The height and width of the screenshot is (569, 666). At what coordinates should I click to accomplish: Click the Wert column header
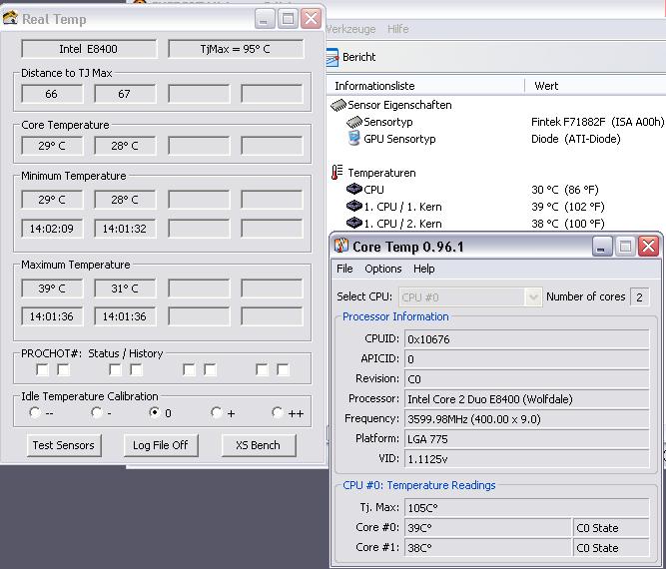[595, 86]
